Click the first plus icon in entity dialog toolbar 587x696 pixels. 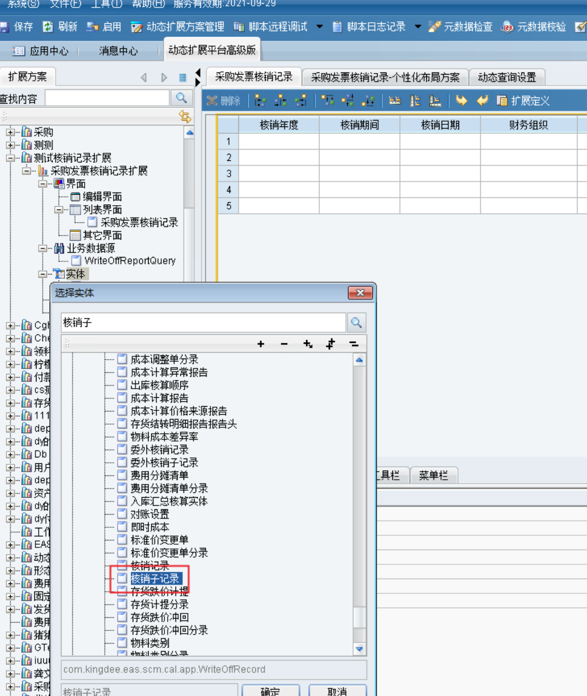click(x=261, y=344)
